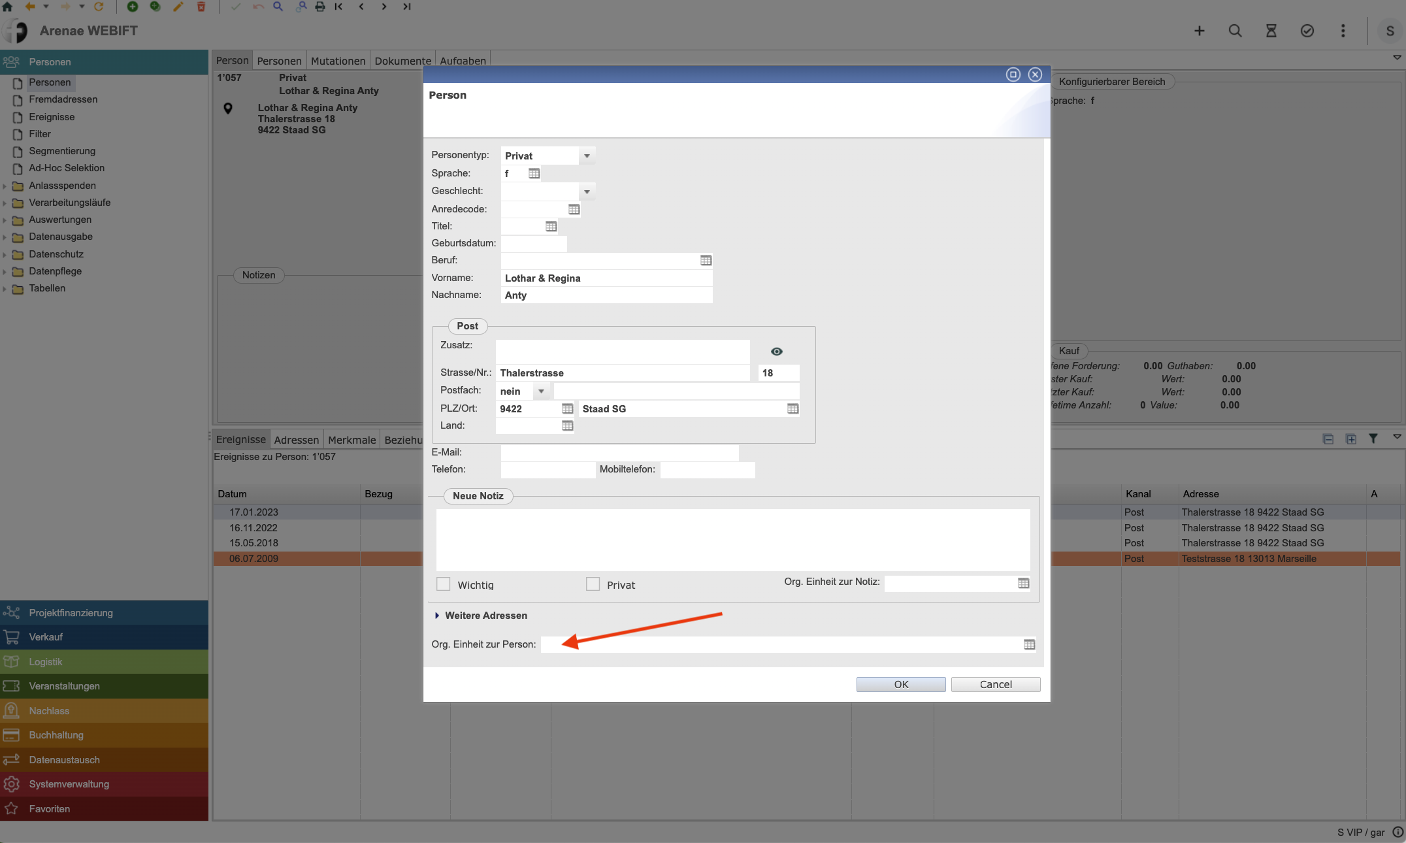Check the Privat note checkbox
Screen dimensions: 1406x843
(x=593, y=584)
